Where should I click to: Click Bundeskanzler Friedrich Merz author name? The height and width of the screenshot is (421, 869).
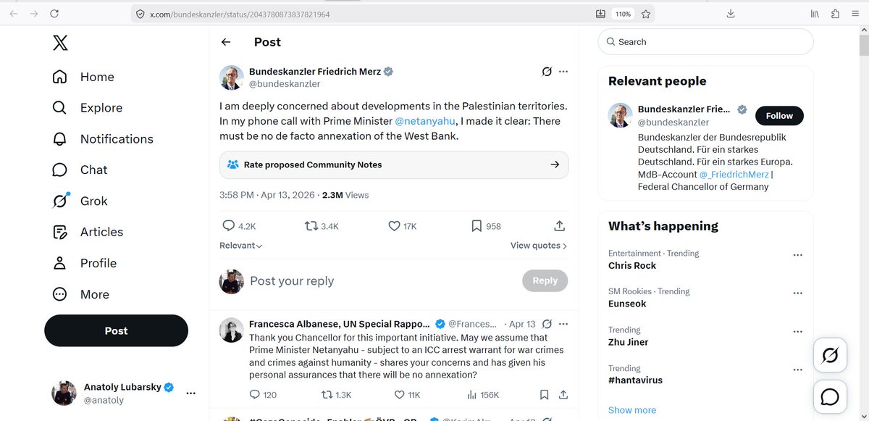[314, 71]
